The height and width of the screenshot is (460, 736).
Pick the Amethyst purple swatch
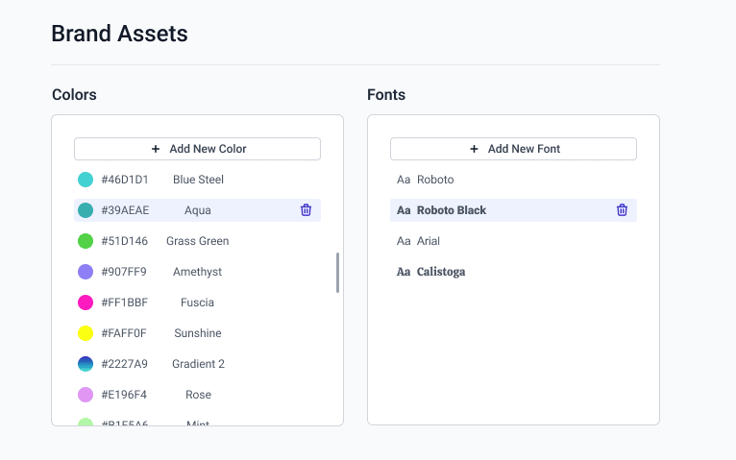pyautogui.click(x=86, y=272)
